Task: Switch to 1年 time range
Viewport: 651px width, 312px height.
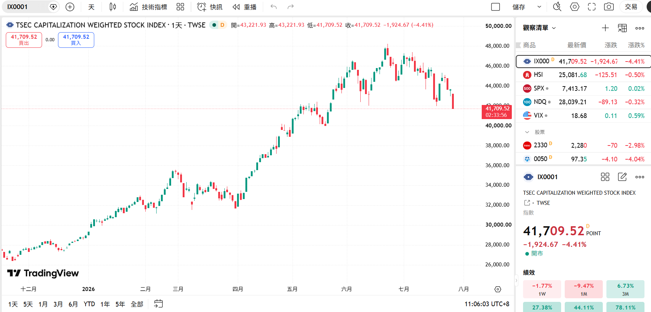Action: point(105,304)
